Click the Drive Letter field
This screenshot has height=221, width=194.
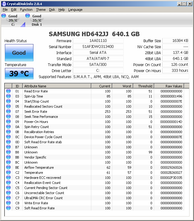pos(98,71)
